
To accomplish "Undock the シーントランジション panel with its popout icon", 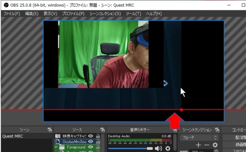I will coord(217,130).
